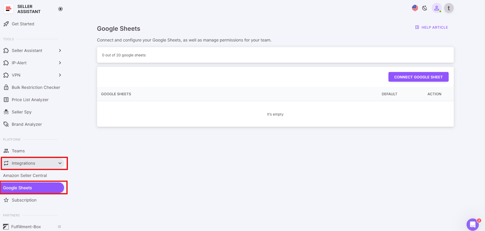
Task: Click the Fulfillment-Box partner link
Action: click(25, 226)
